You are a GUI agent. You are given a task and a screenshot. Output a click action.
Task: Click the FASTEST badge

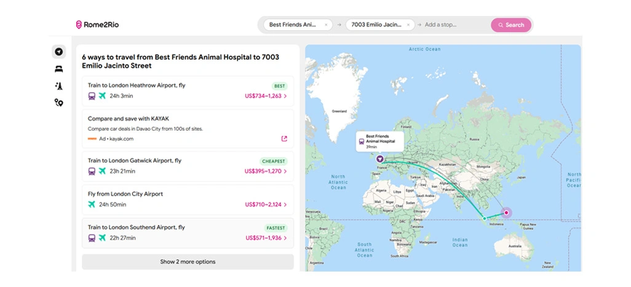tap(276, 228)
